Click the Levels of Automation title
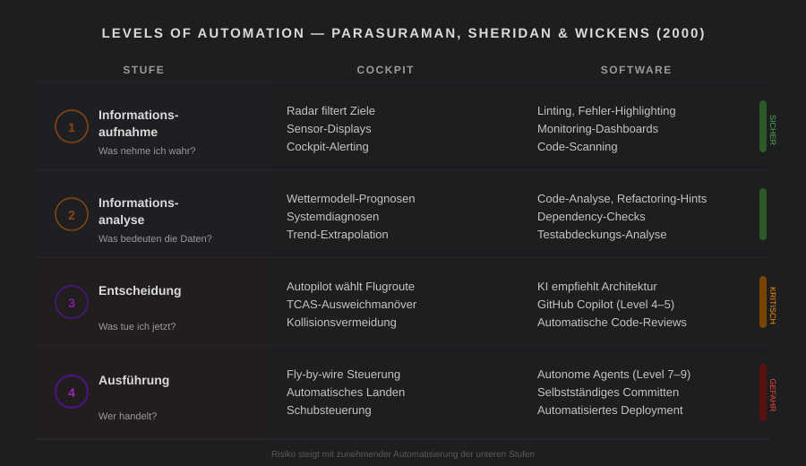The height and width of the screenshot is (466, 806). coord(403,33)
